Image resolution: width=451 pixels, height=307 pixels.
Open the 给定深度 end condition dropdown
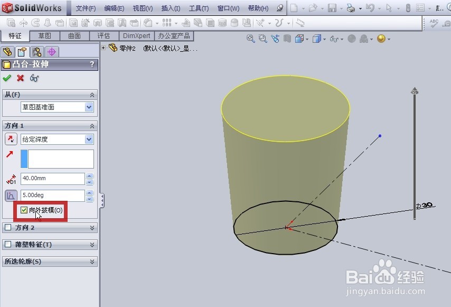click(89, 139)
